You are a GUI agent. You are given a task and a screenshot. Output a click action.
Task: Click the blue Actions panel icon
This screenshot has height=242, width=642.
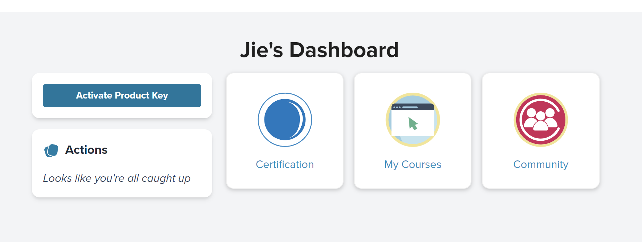(x=51, y=150)
